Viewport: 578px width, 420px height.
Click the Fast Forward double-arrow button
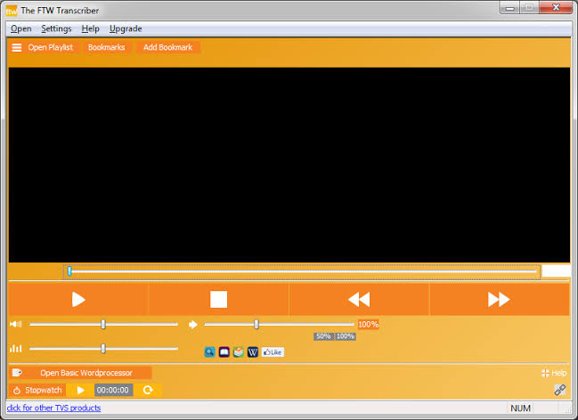pos(499,300)
